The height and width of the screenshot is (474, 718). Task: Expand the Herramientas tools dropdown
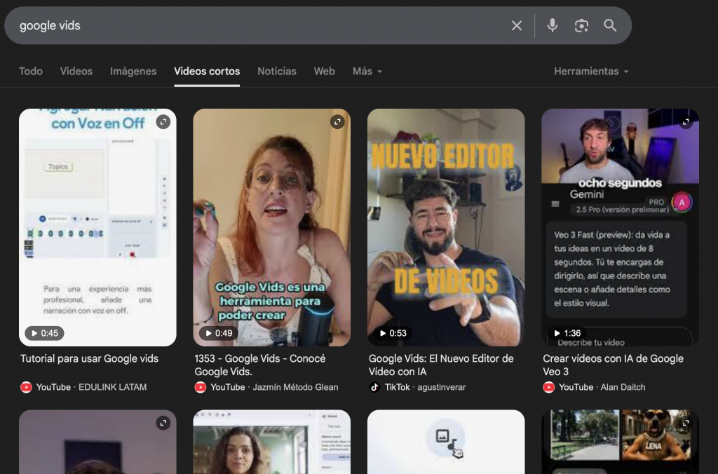pyautogui.click(x=590, y=72)
